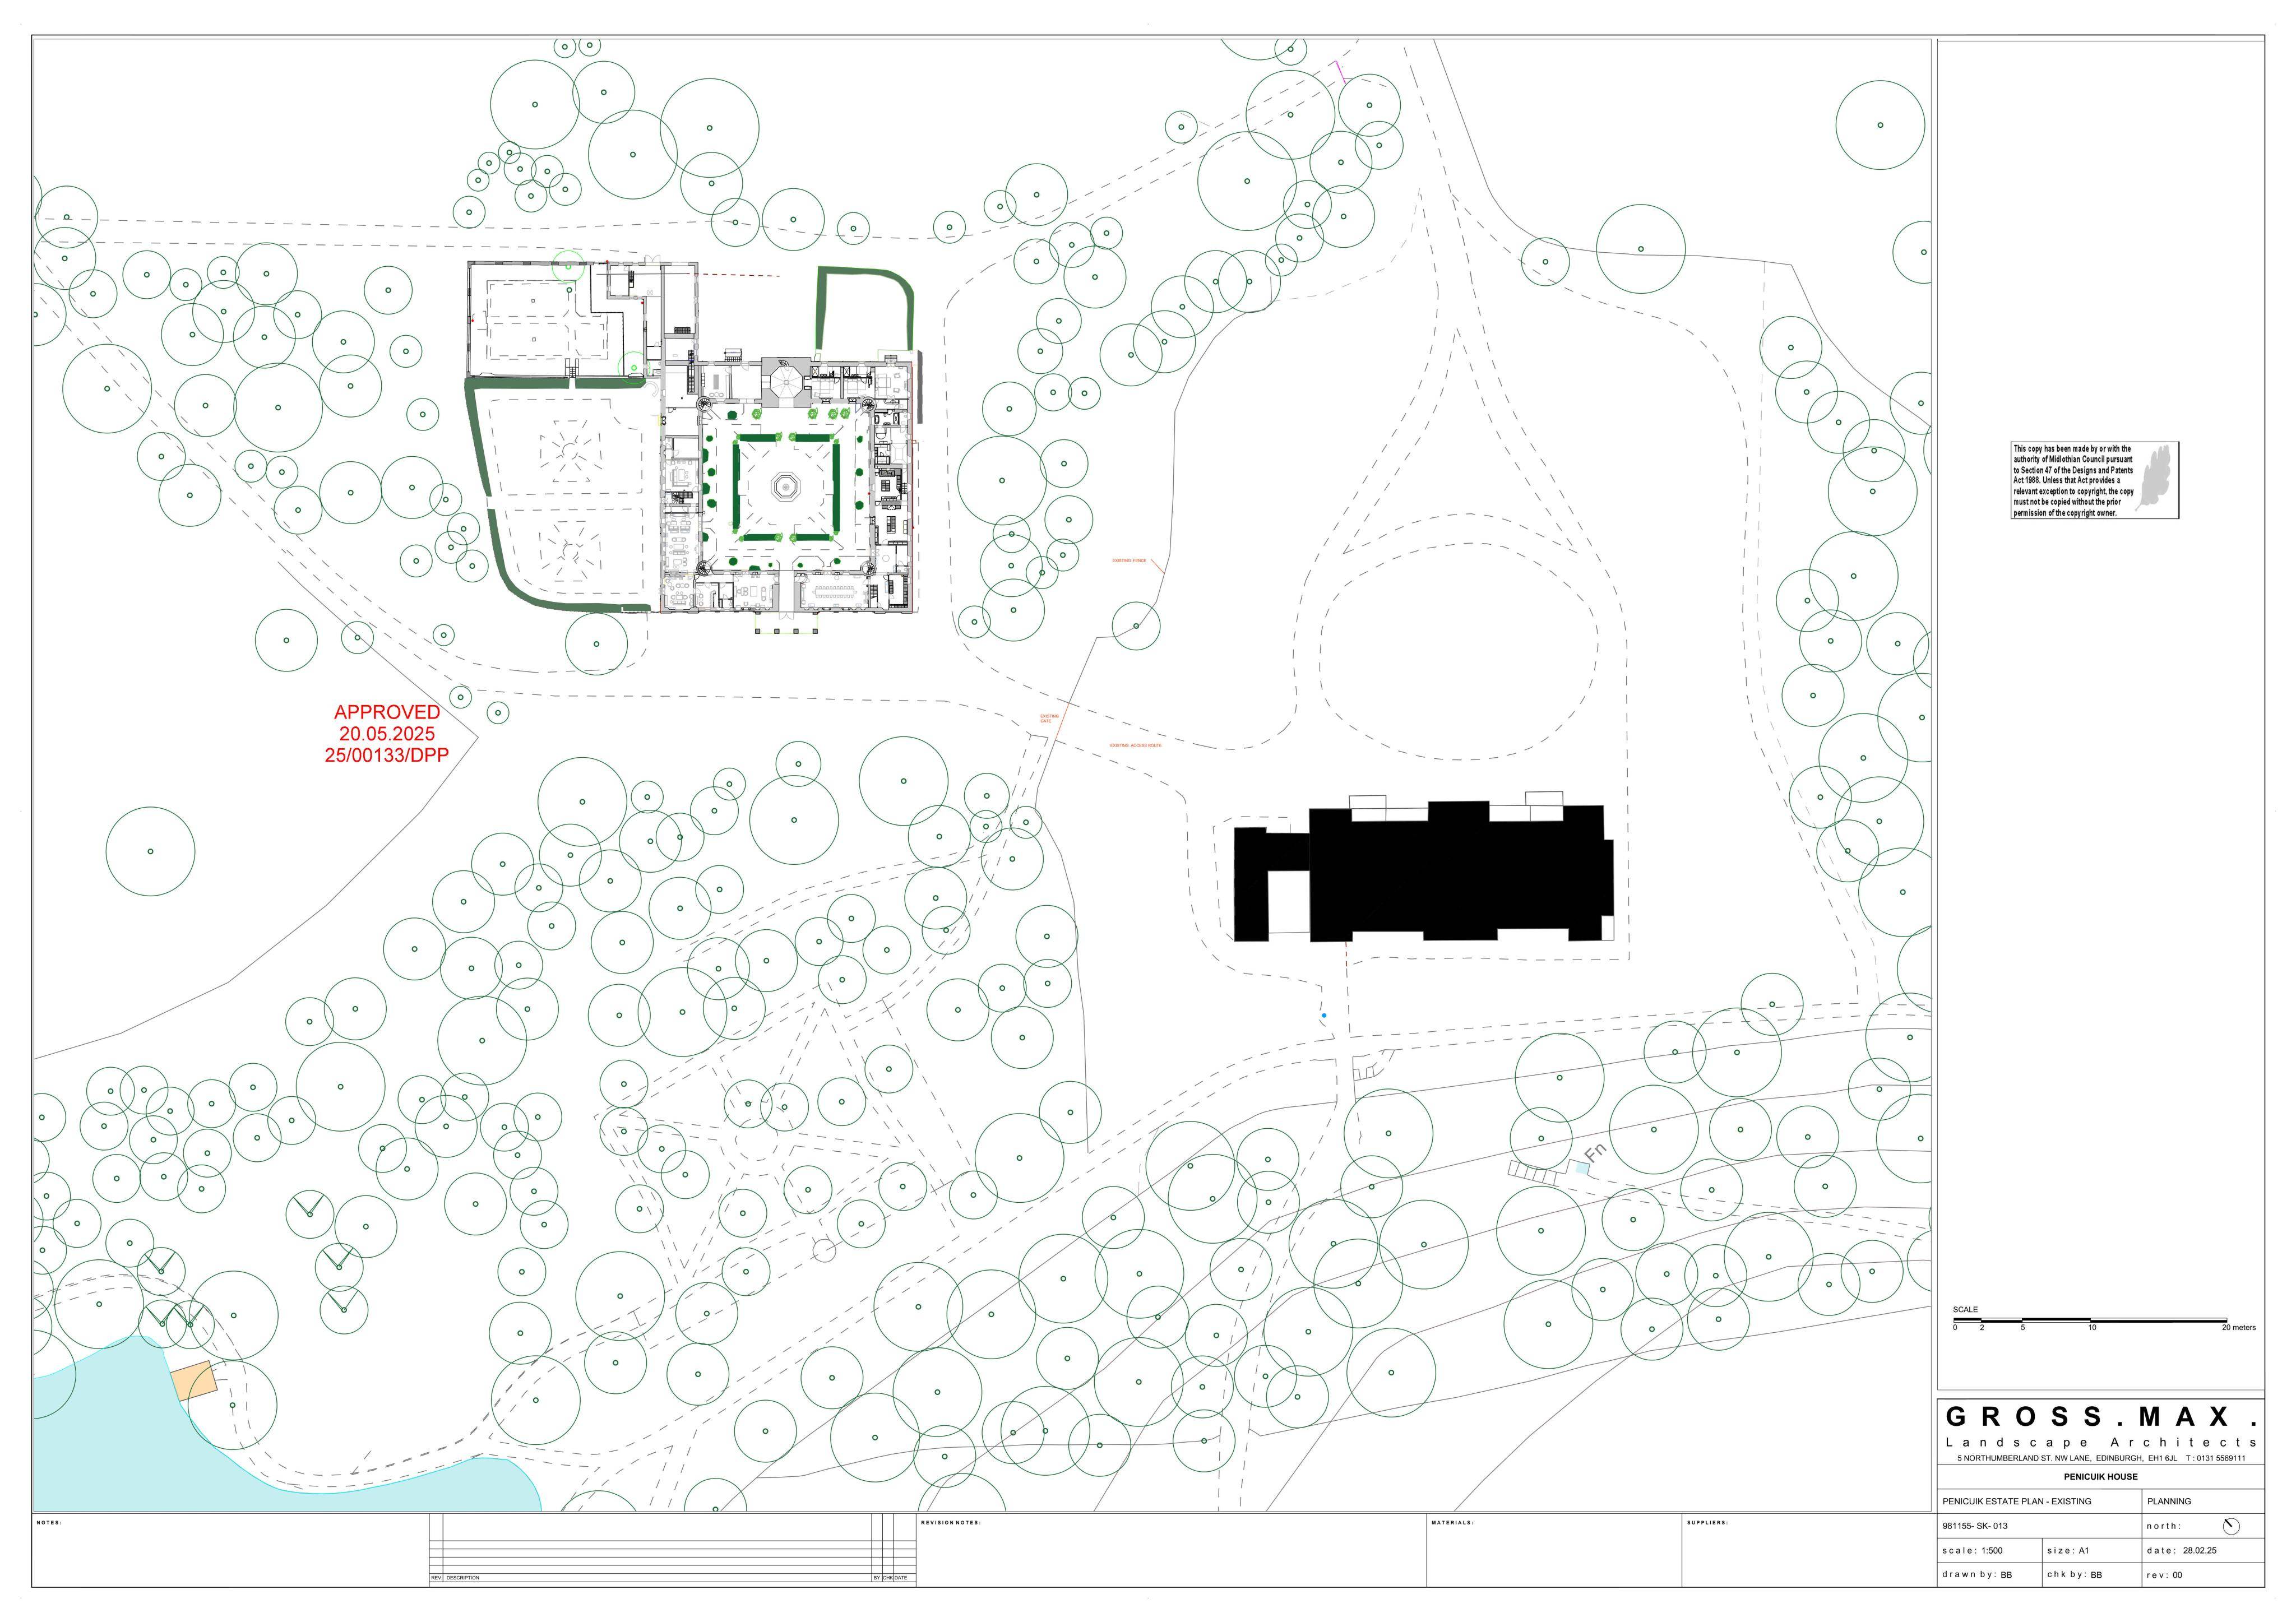The image size is (2296, 1622).
Task: Click the north arrow compass symbol
Action: (2231, 1526)
